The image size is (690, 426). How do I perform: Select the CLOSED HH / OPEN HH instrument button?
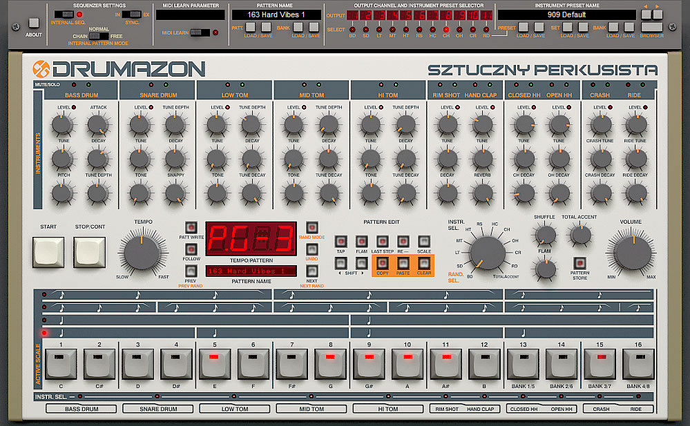pos(542,409)
